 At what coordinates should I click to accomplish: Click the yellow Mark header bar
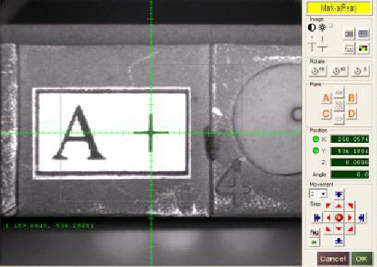coord(339,8)
